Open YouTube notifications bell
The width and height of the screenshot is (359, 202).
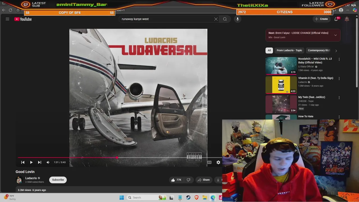click(x=336, y=19)
